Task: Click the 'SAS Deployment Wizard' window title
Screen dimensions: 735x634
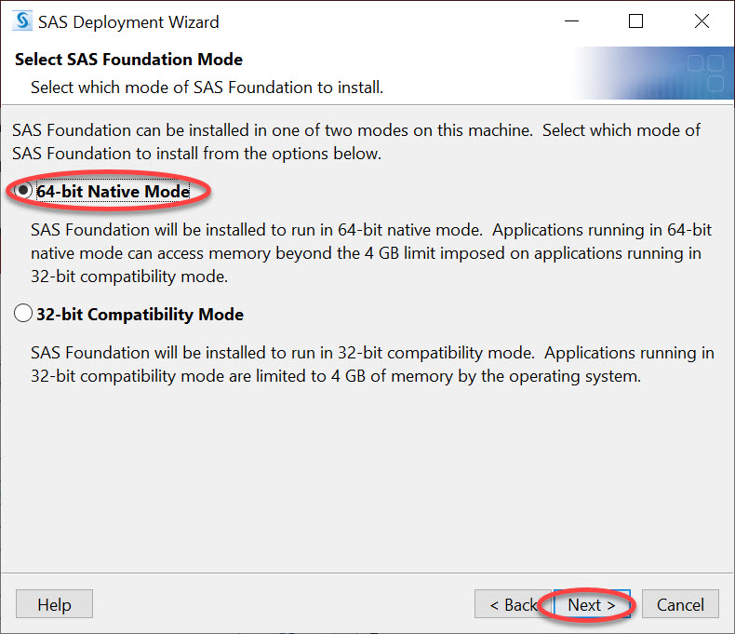Action: (128, 22)
